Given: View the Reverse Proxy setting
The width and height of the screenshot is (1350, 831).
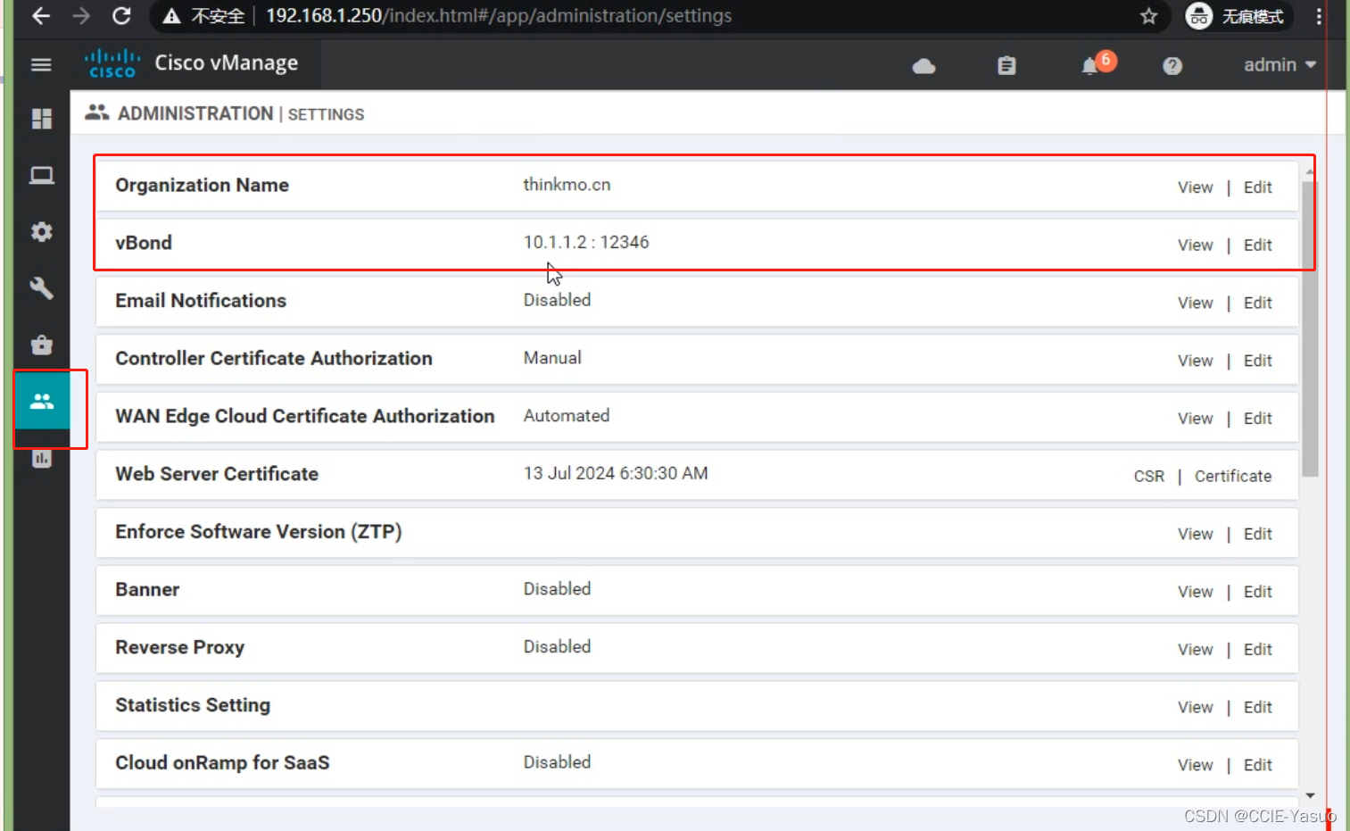Looking at the screenshot, I should [1195, 650].
